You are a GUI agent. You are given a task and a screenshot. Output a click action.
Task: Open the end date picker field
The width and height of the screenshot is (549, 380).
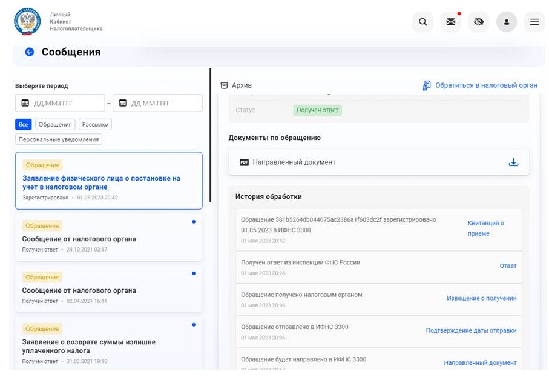157,103
